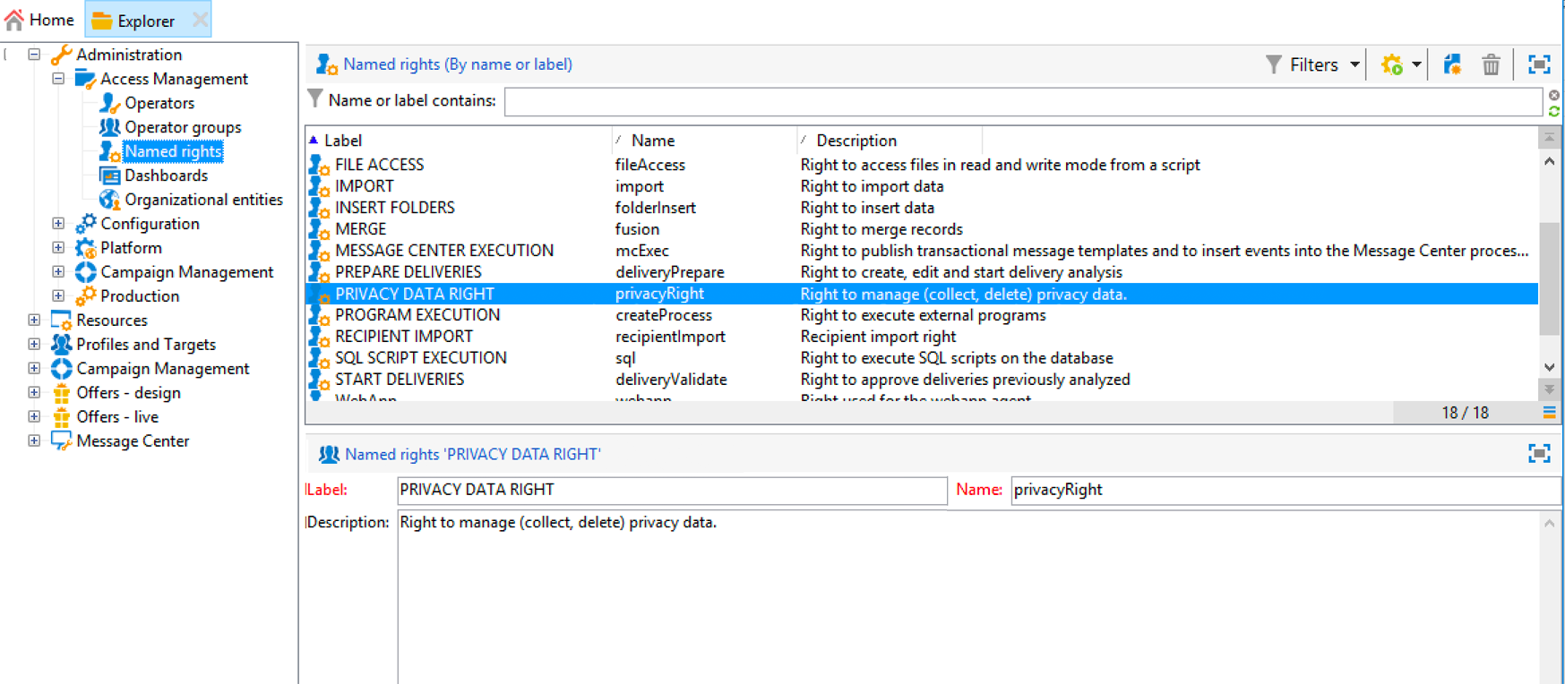The height and width of the screenshot is (684, 1565).
Task: Click the actions gear icon
Action: point(1392,64)
